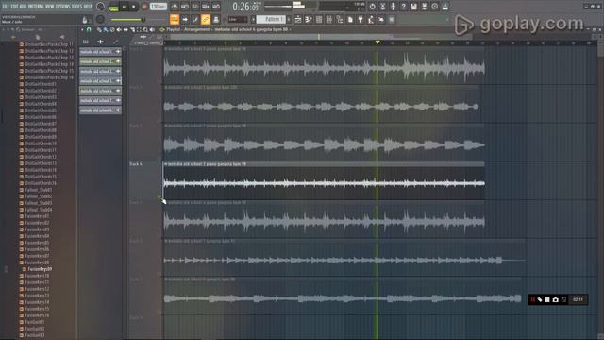604x340 pixels.
Task: Click the Track 1 clip menu arrow
Action: 166,49
